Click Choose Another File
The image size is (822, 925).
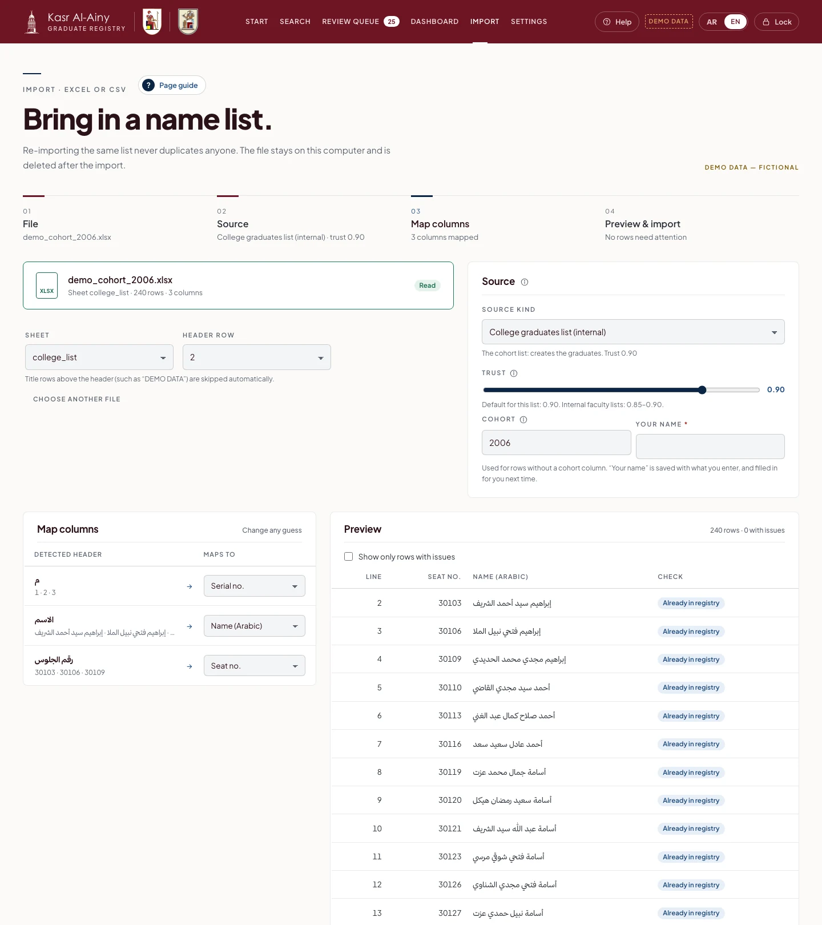(x=76, y=399)
